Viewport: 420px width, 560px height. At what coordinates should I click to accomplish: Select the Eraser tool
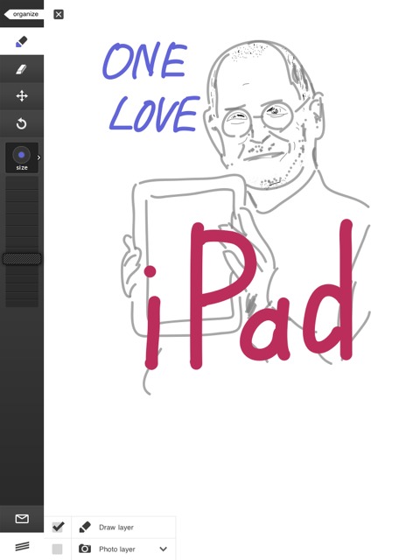(21, 69)
